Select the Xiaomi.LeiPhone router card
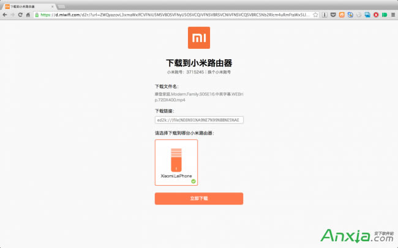The height and width of the screenshot is (248, 398). tap(176, 162)
